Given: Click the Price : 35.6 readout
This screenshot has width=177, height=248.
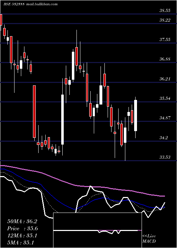Looking at the screenshot, I should pos(22,229).
